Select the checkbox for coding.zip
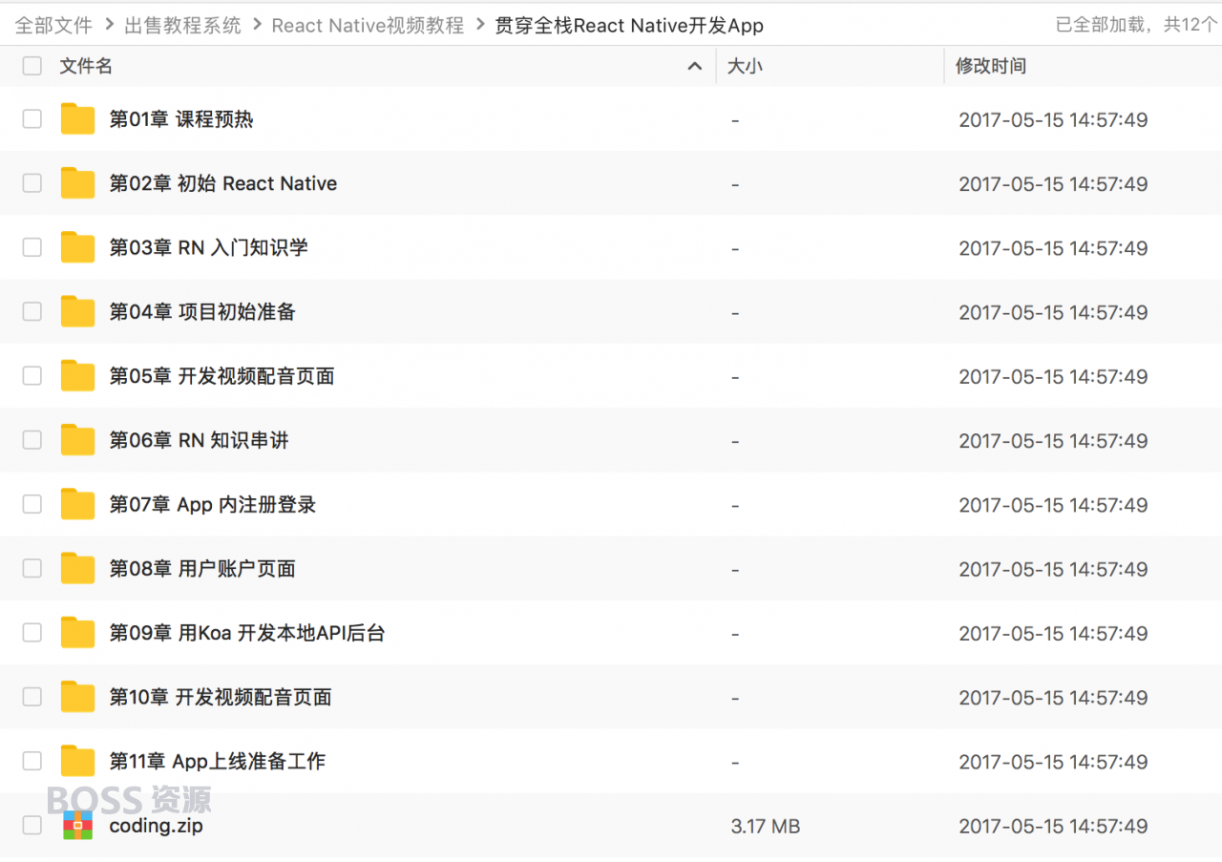The height and width of the screenshot is (862, 1222). [32, 825]
